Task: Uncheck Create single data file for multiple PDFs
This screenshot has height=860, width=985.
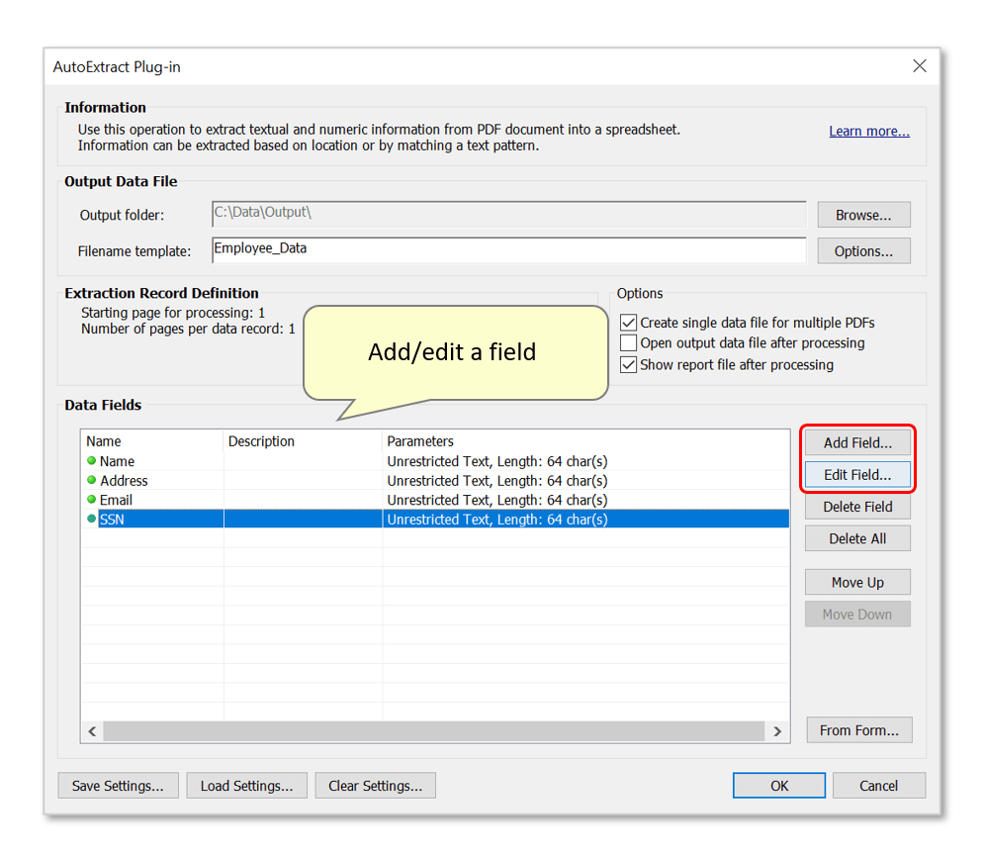Action: coord(630,322)
